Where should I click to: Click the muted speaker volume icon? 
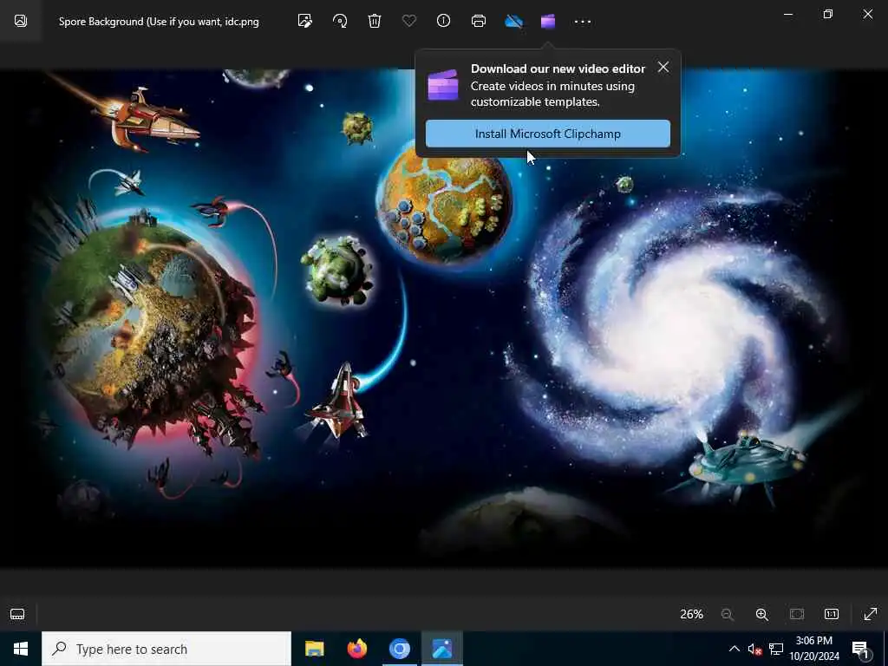(754, 649)
